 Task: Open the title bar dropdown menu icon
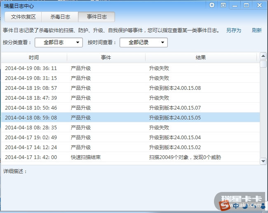(x=223, y=5)
